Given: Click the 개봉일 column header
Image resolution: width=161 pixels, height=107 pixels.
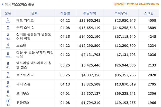Looking at the screenshot, I should (x=65, y=13).
